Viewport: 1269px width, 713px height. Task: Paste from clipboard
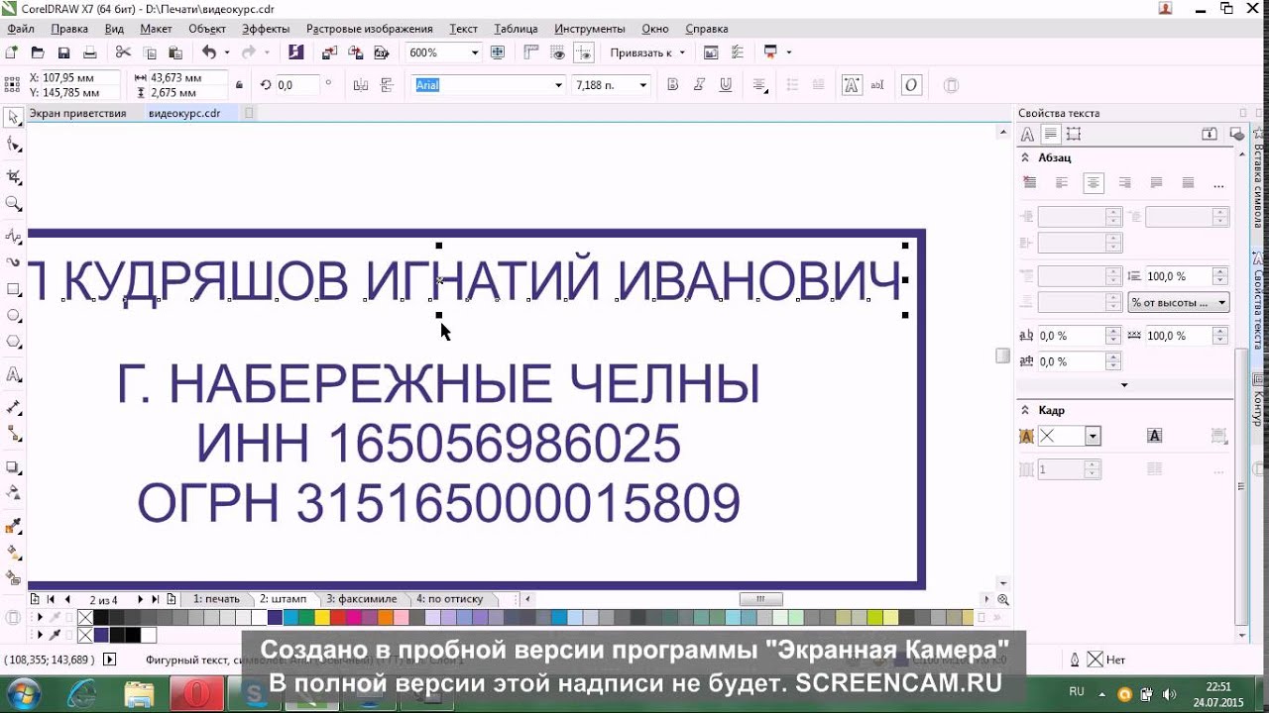pyautogui.click(x=175, y=52)
